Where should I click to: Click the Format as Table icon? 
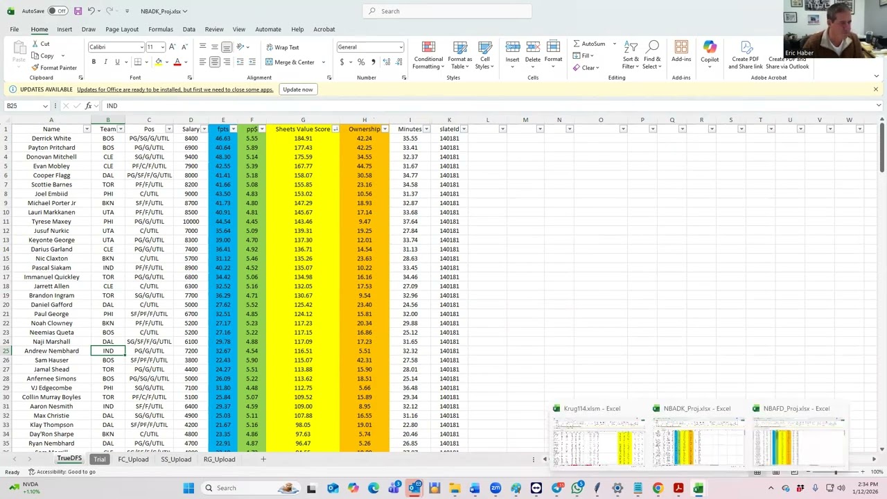pyautogui.click(x=460, y=48)
